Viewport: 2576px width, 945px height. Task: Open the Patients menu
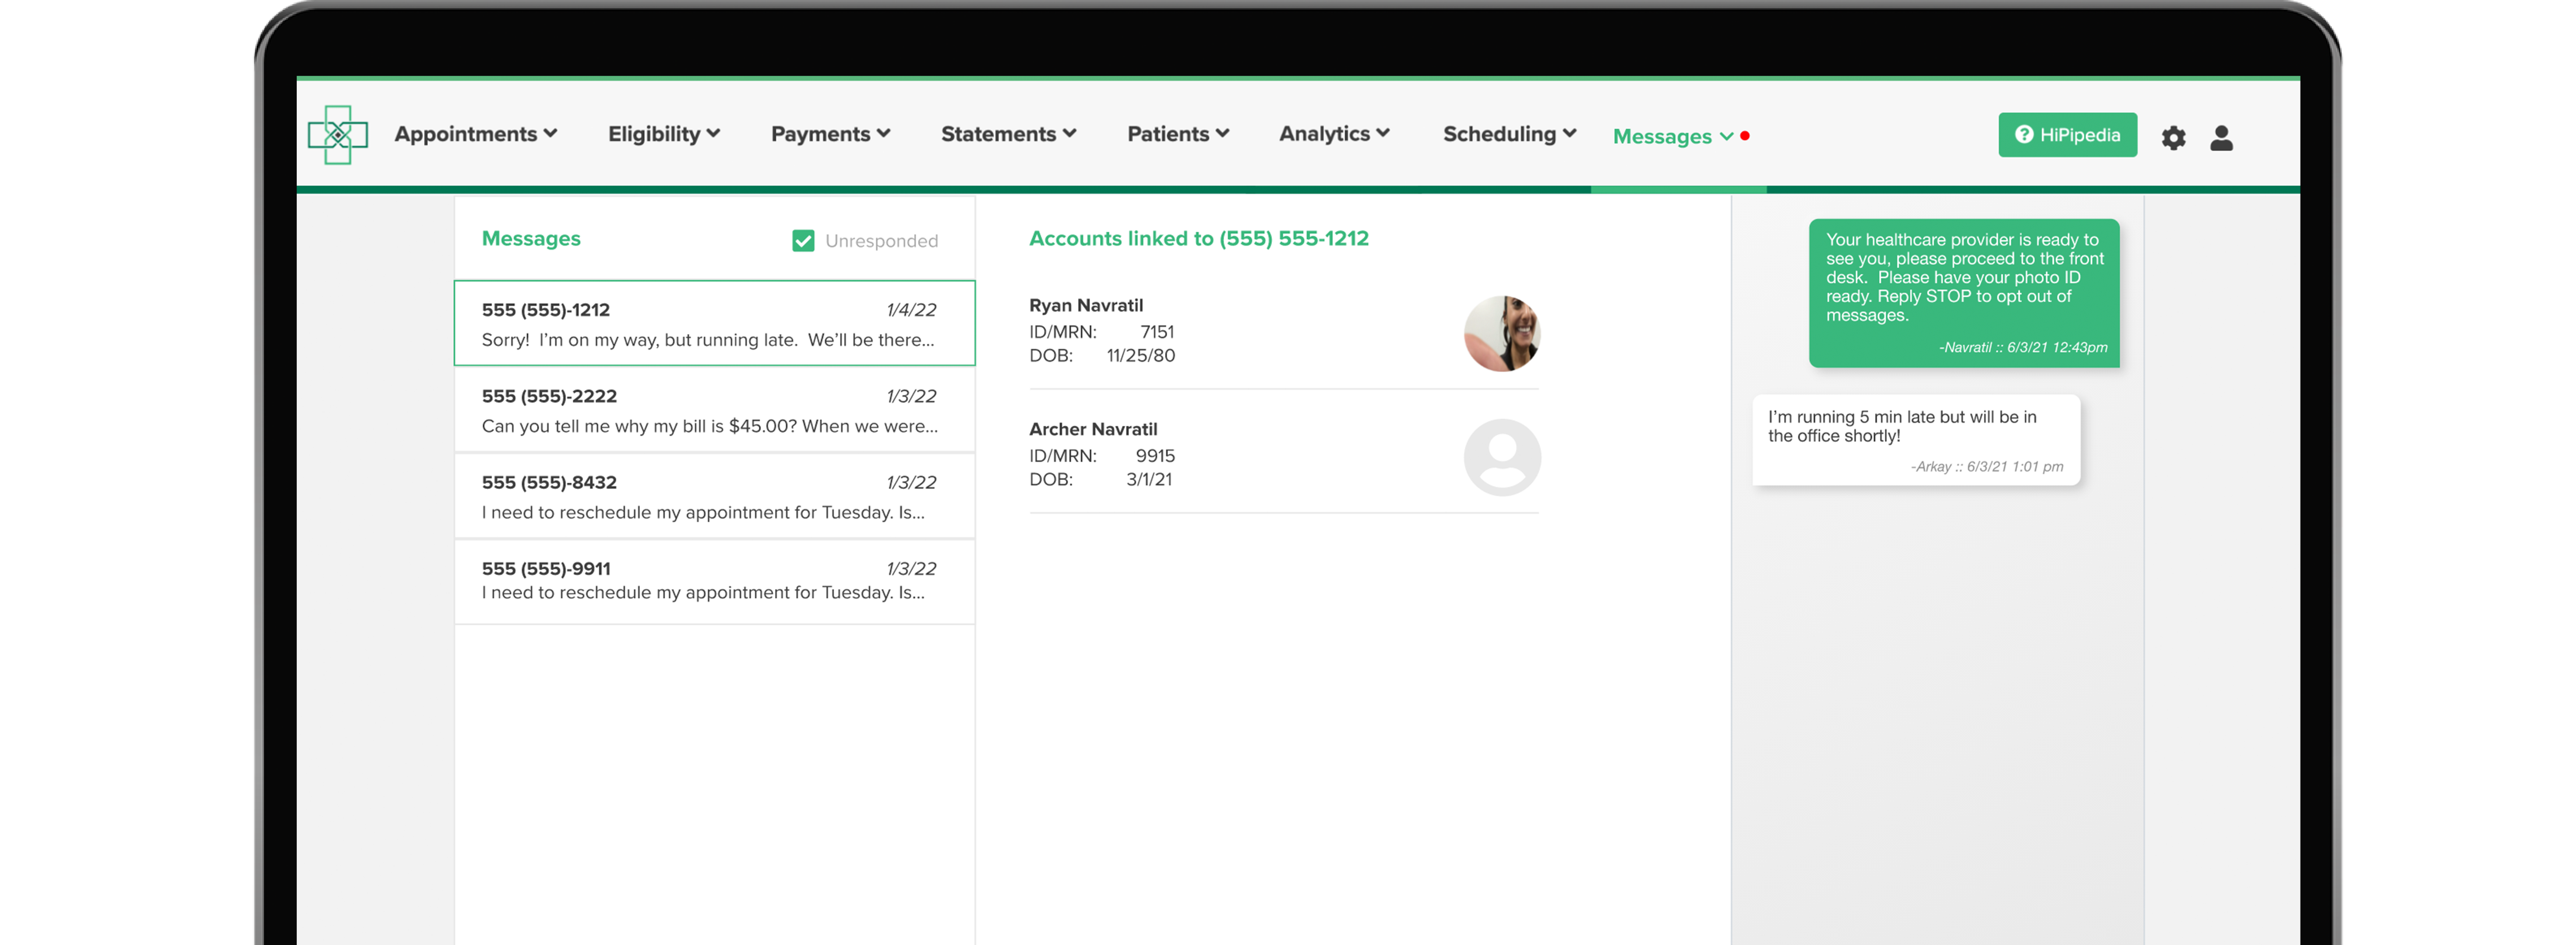1178,134
